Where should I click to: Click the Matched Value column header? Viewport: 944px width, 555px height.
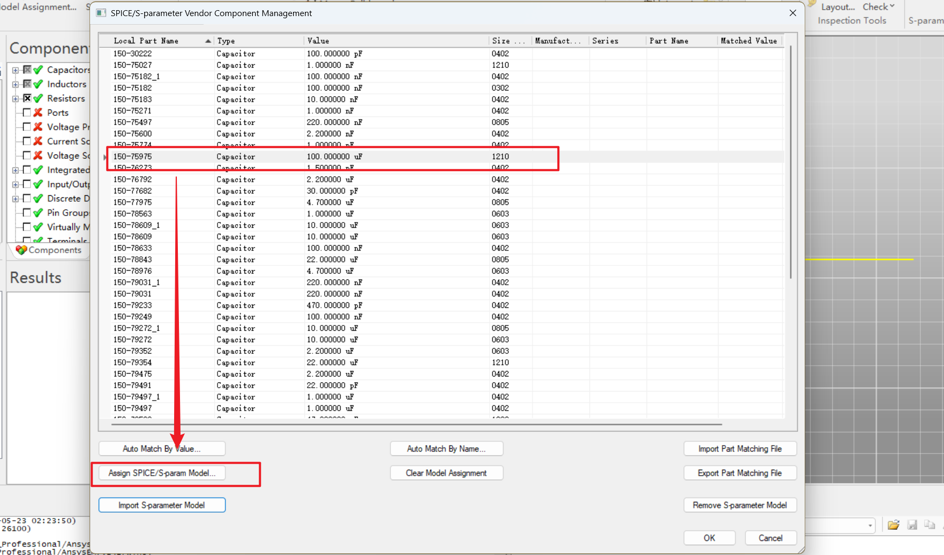[749, 41]
